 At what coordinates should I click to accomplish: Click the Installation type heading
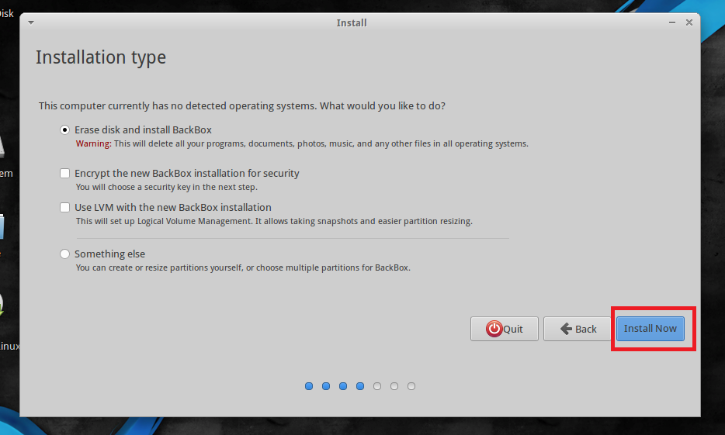pos(101,57)
